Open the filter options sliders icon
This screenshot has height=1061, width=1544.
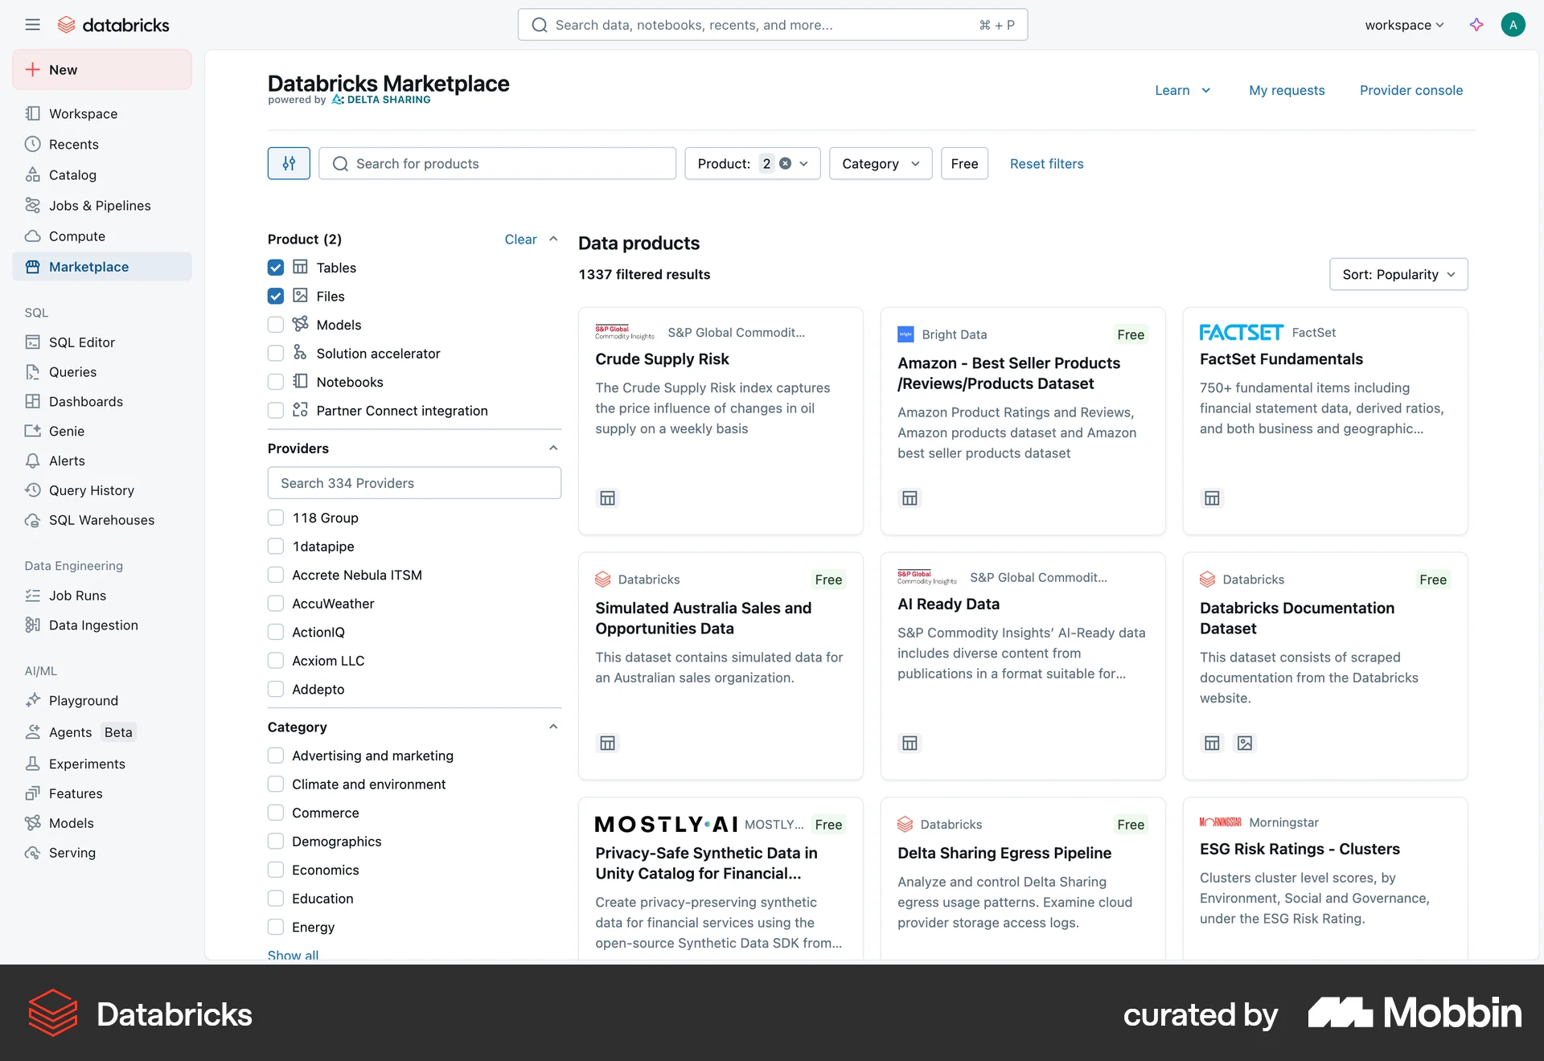289,163
